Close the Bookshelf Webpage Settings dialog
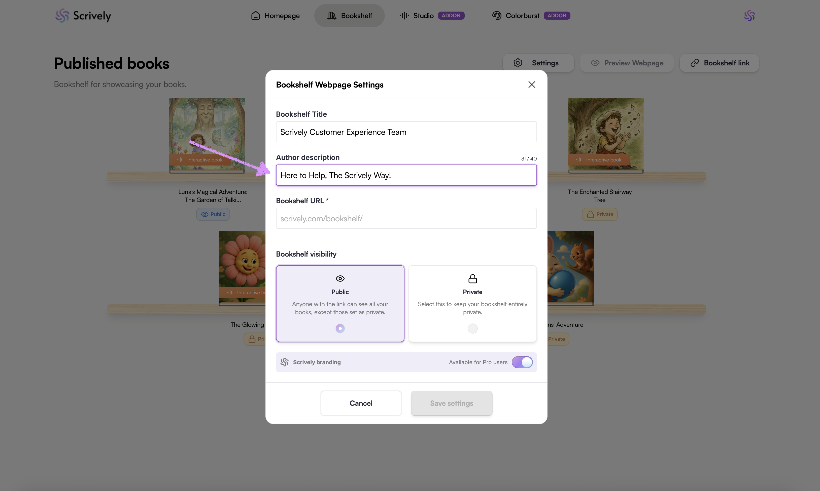Screen dimensions: 820x491 point(532,85)
